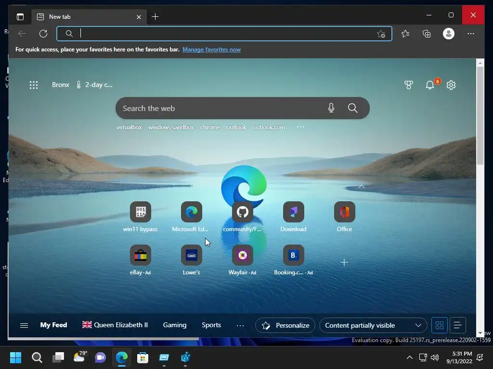Click the back navigation arrow
This screenshot has height=369, width=493.
22,34
